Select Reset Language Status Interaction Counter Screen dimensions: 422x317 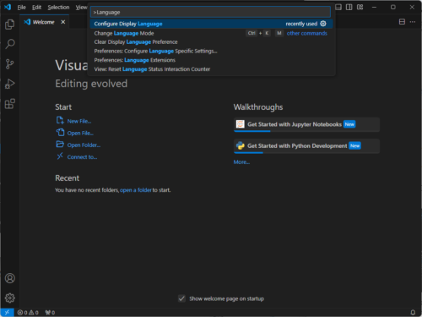212,69
